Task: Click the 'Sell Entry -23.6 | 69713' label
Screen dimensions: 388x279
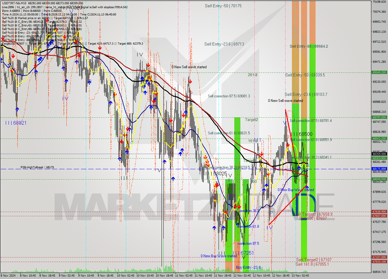Action: 224,44
